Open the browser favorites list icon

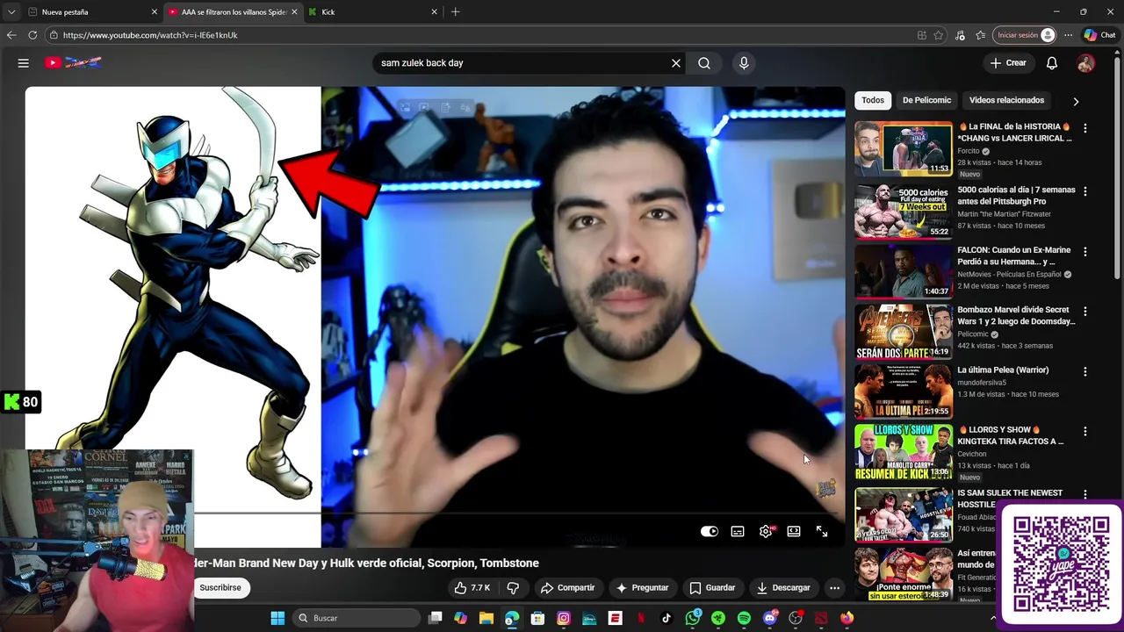click(980, 35)
